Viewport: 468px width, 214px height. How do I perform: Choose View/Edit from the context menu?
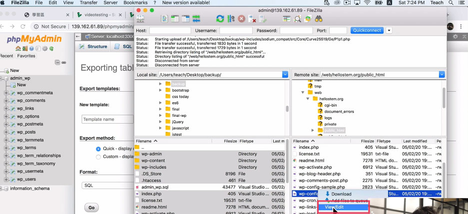coord(334,207)
